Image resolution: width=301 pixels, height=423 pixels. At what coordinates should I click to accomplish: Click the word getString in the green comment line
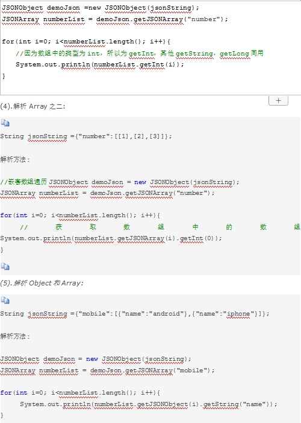(194, 54)
